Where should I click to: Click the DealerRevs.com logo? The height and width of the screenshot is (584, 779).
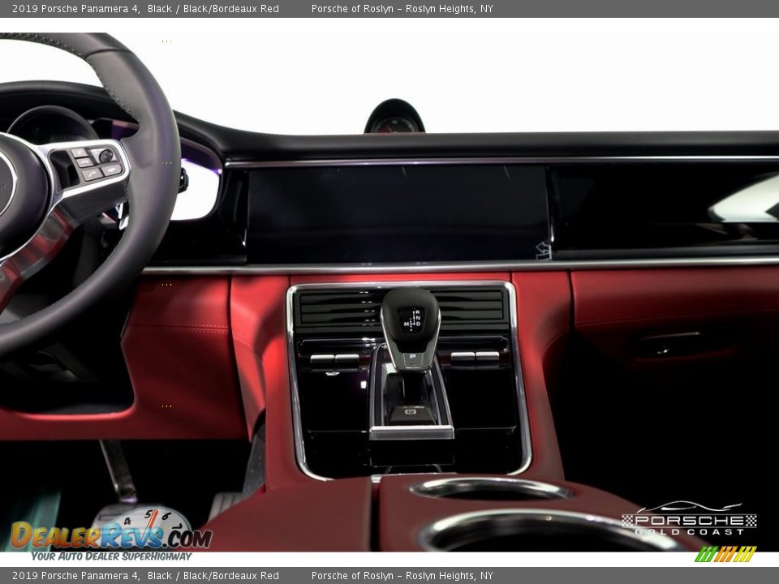tap(110, 534)
